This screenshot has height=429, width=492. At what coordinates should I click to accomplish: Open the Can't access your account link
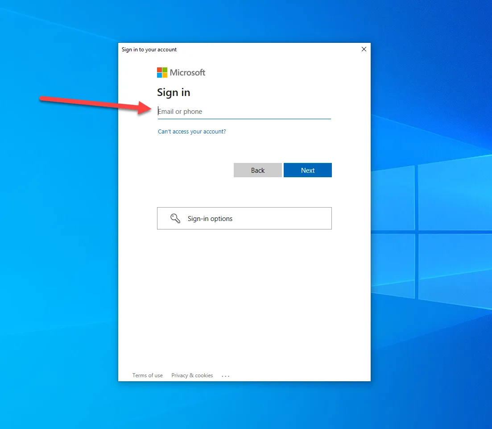click(192, 132)
